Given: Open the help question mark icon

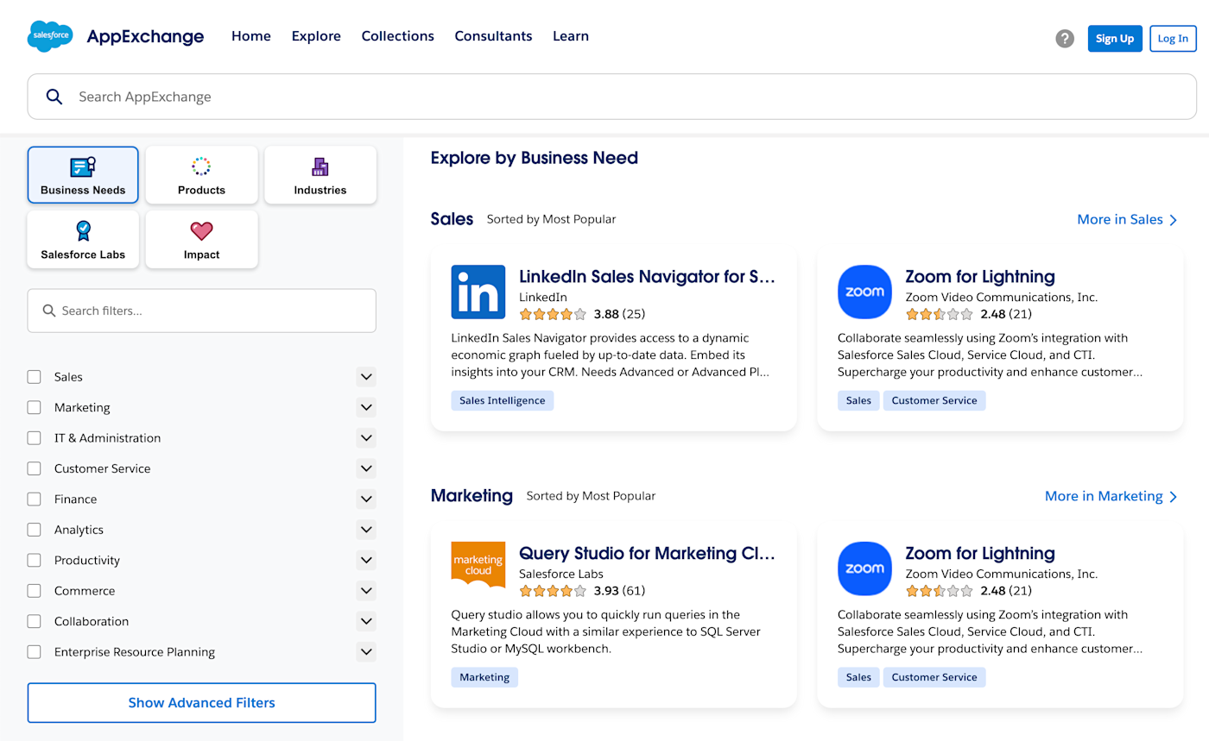Looking at the screenshot, I should (x=1065, y=38).
